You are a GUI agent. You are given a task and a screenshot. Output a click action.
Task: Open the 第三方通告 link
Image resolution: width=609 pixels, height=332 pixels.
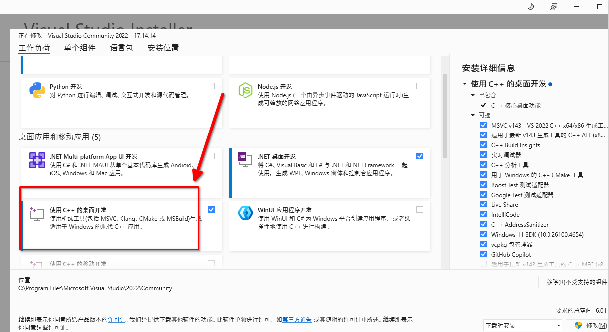coord(299,319)
